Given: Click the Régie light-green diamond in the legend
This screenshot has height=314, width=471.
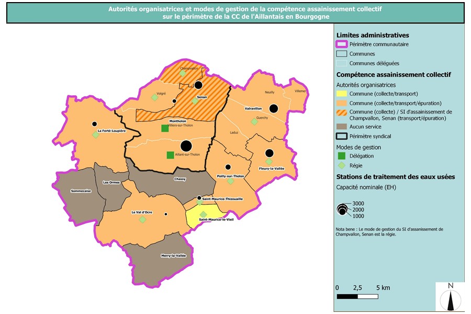Looking at the screenshot, I should [x=342, y=165].
